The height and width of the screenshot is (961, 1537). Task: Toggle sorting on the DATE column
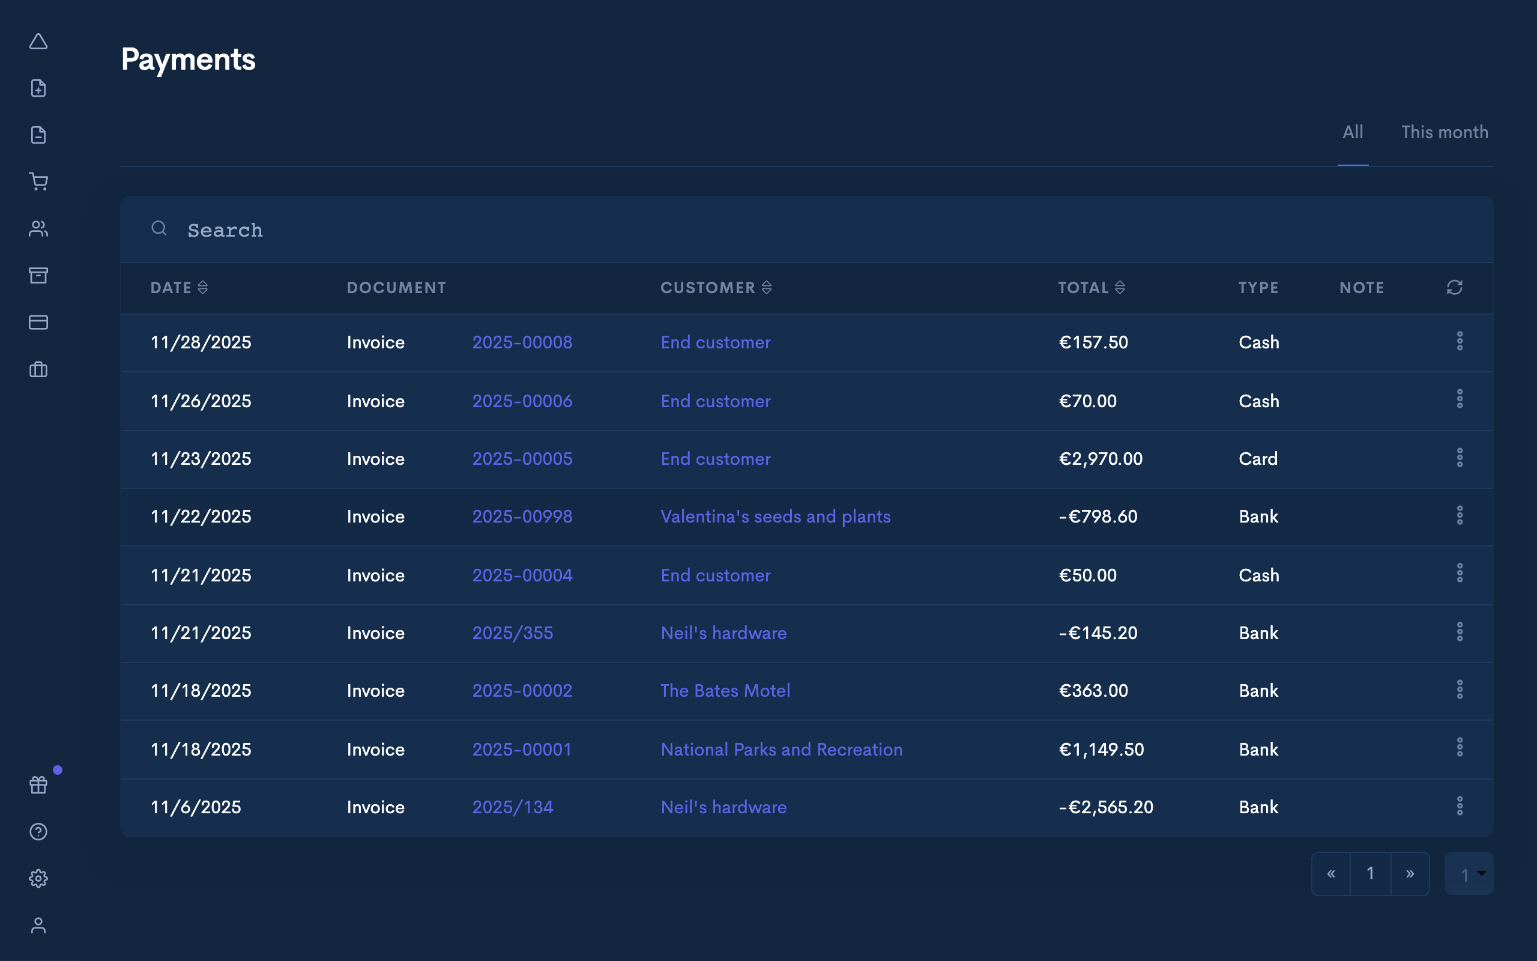(x=204, y=287)
